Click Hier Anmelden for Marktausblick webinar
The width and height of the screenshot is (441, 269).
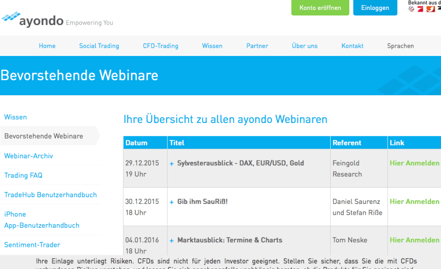414,240
